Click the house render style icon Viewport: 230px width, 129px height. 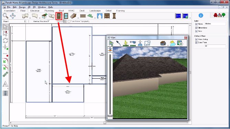[163, 43]
